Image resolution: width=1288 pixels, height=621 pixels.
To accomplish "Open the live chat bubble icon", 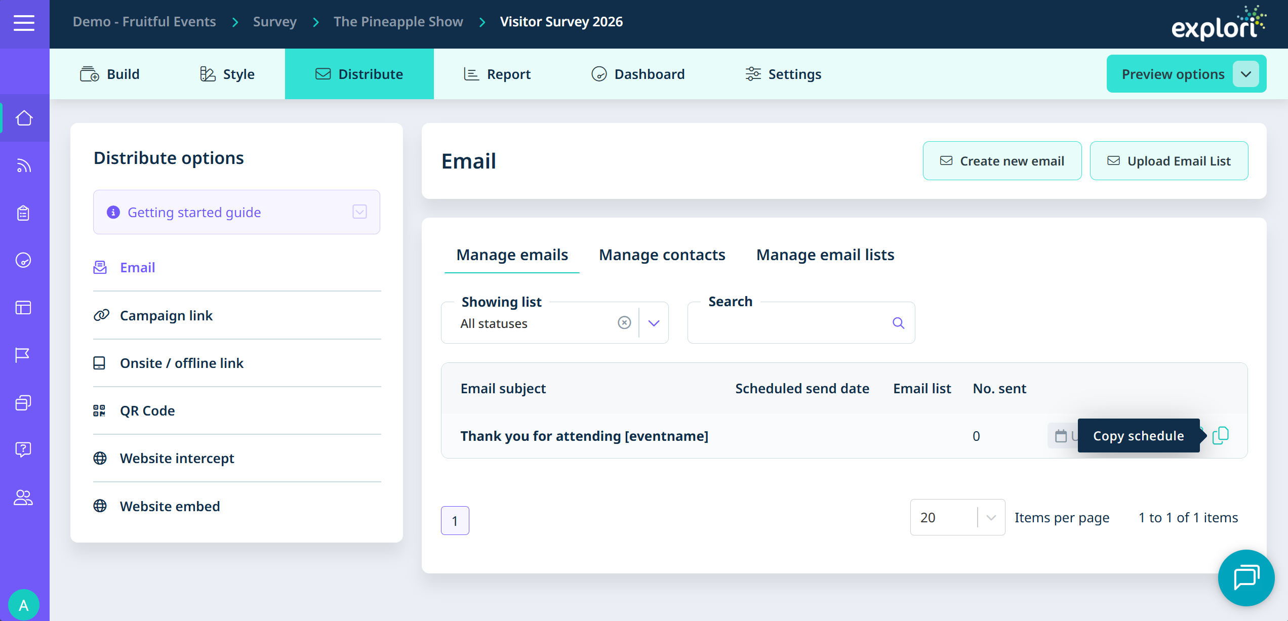I will (1245, 577).
